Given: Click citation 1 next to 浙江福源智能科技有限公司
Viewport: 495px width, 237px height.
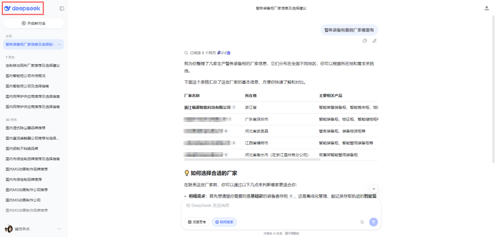Looking at the screenshot, I should tap(234, 107).
